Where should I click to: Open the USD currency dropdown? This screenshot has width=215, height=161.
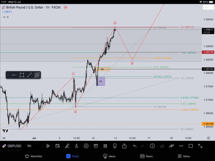pos(208,8)
